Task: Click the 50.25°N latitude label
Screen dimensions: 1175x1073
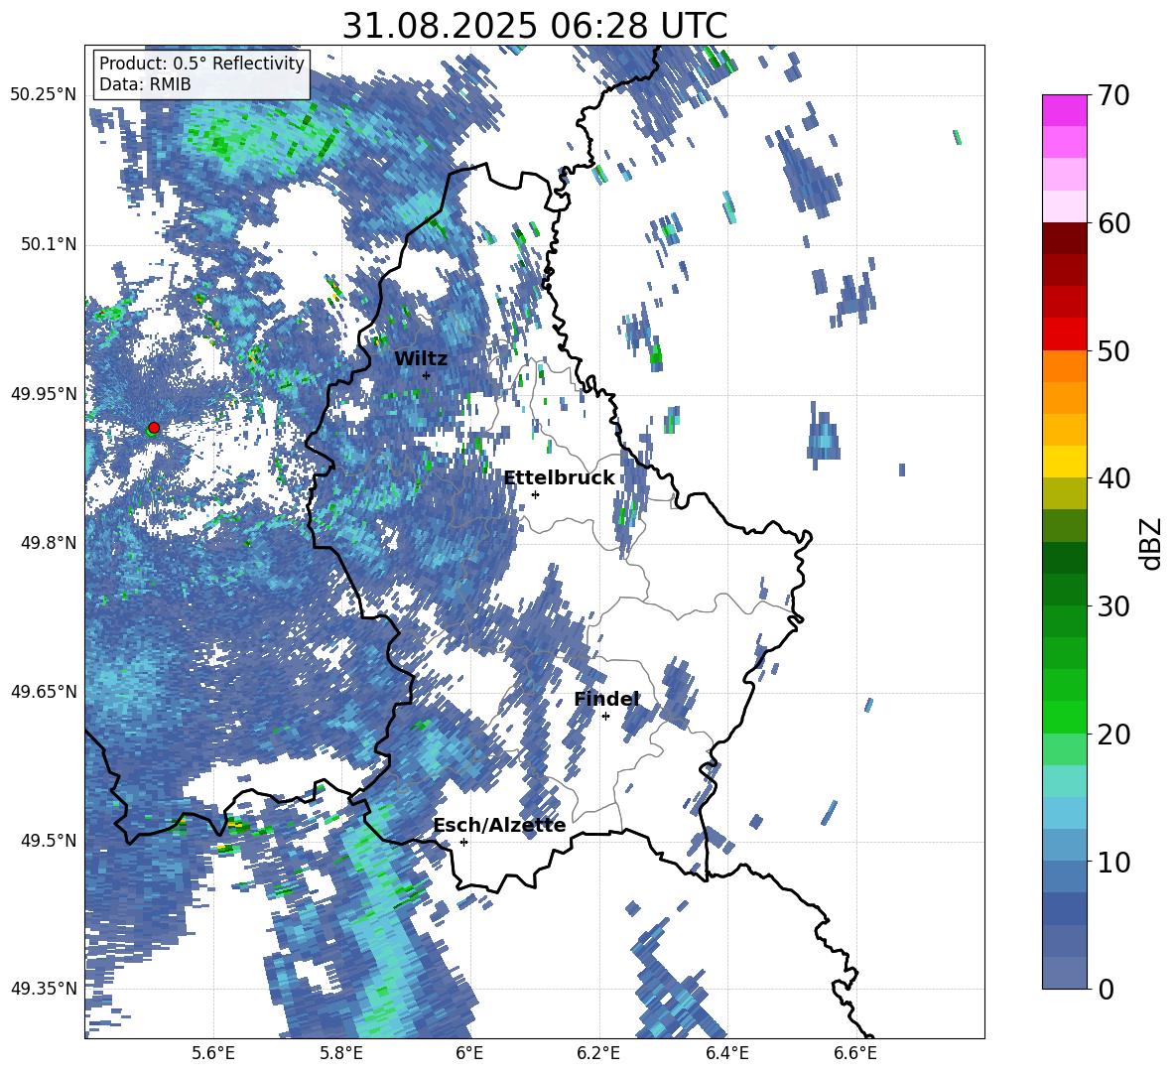Action: 44,95
